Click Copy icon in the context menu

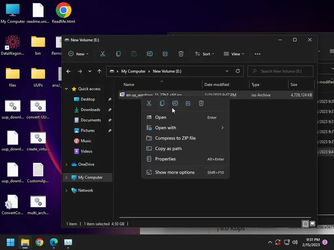162,103
